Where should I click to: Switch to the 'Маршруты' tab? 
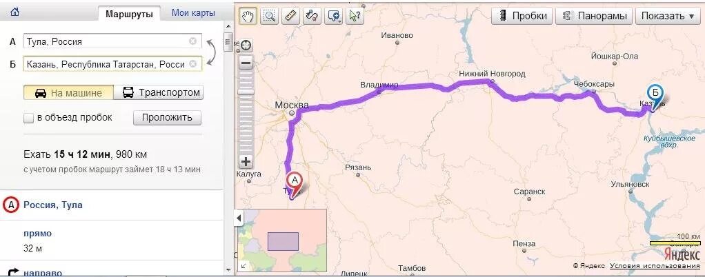129,14
